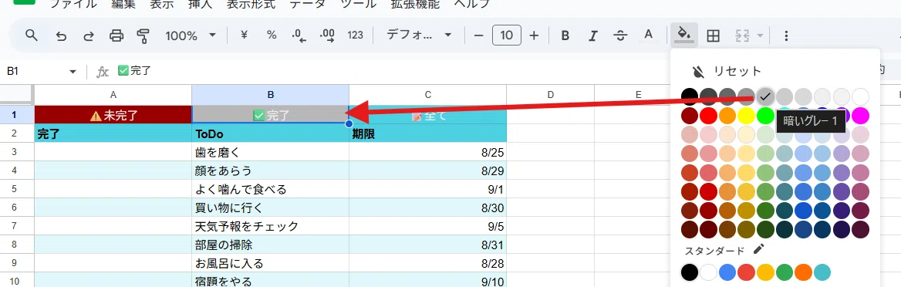Select column E header
This screenshot has width=901, height=287.
coord(638,95)
